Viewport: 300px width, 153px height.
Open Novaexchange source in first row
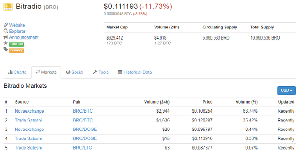click(29, 111)
